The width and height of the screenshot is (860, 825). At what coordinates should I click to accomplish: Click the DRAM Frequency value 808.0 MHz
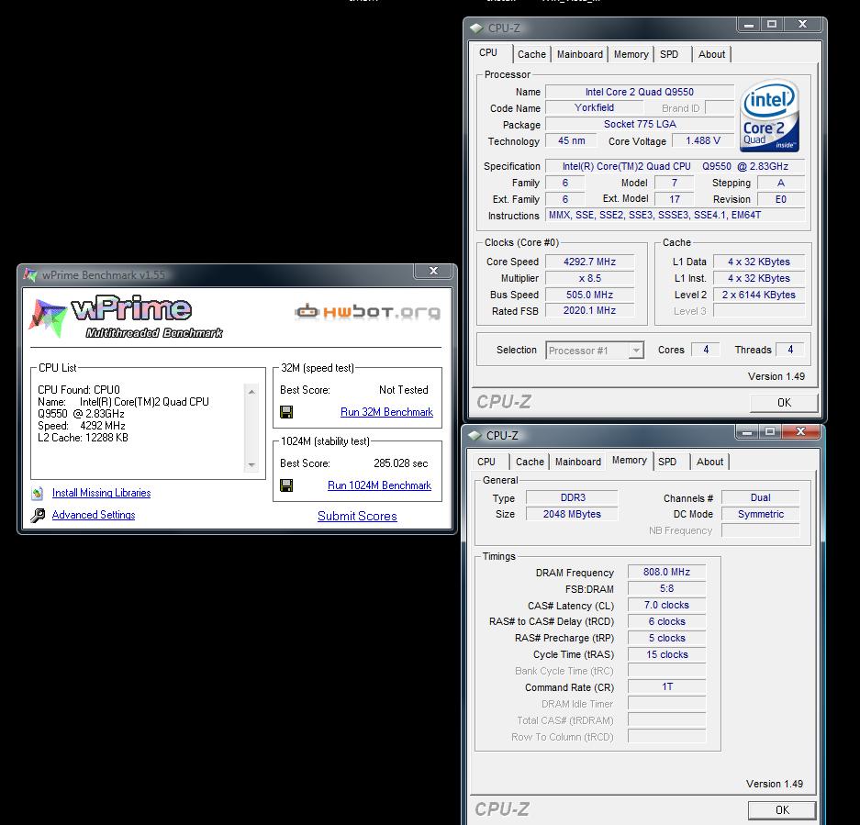click(666, 572)
